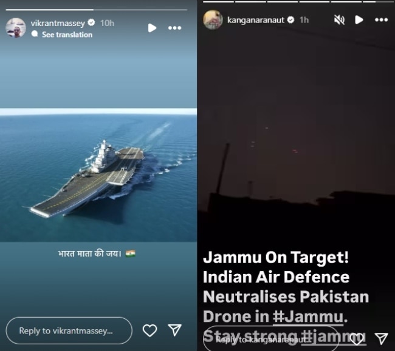Viewport: 395px width, 351px height.
Task: Click the Reply to kanganaranaut field
Action: tap(271, 339)
